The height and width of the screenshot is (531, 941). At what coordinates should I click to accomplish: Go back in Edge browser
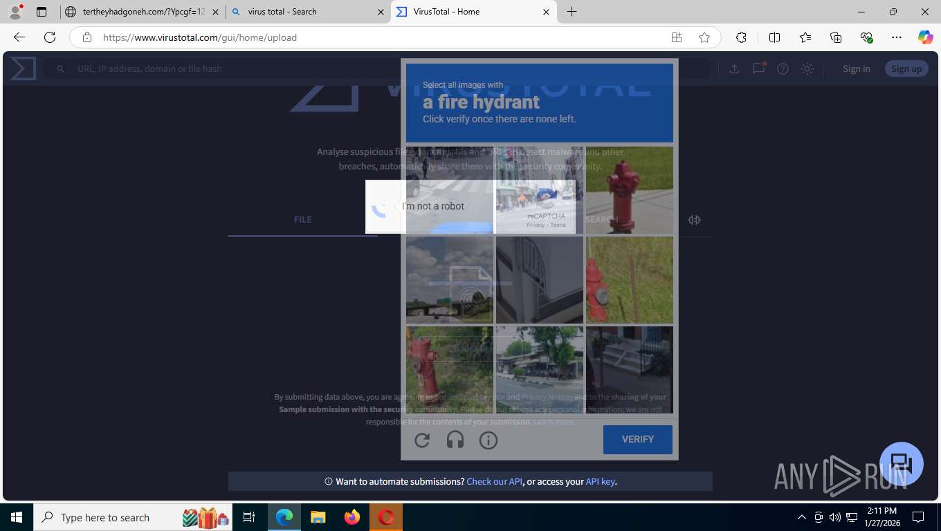coord(19,37)
